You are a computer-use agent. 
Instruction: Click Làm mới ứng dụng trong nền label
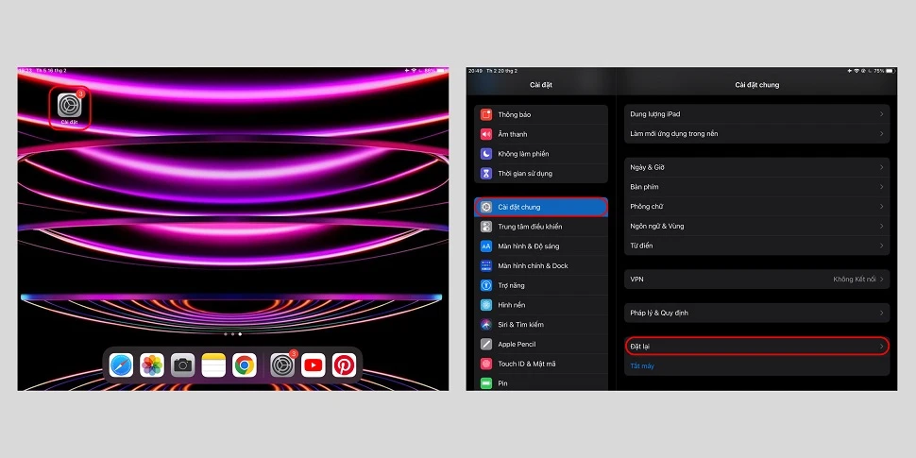(674, 134)
